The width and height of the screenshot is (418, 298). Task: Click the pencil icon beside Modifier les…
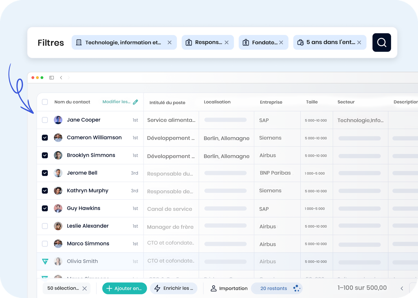(135, 102)
